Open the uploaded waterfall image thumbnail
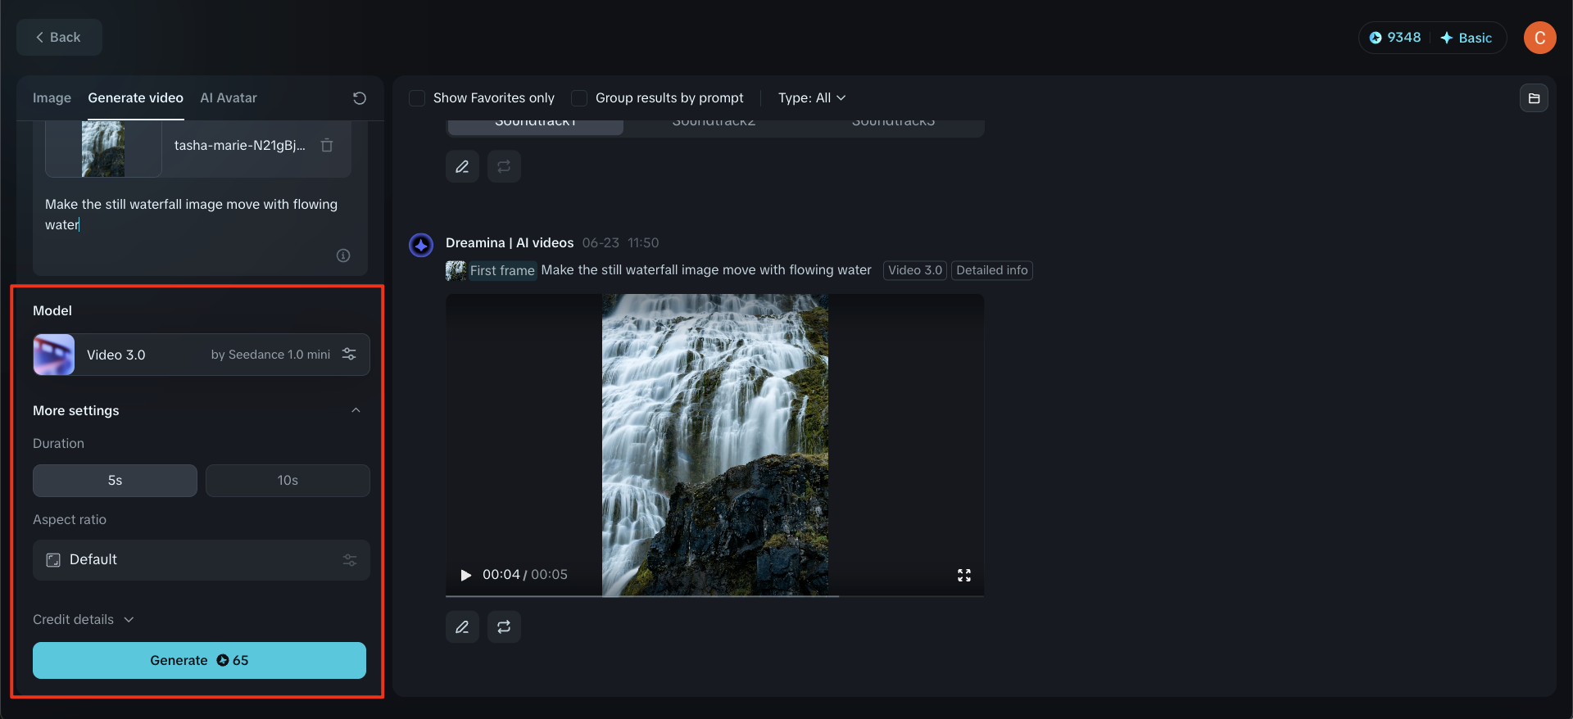Image resolution: width=1573 pixels, height=719 pixels. tap(103, 148)
